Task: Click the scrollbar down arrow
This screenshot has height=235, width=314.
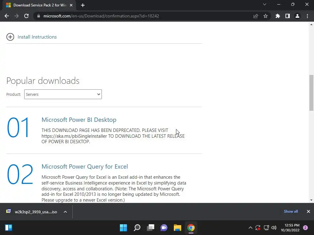Action: click(x=311, y=200)
